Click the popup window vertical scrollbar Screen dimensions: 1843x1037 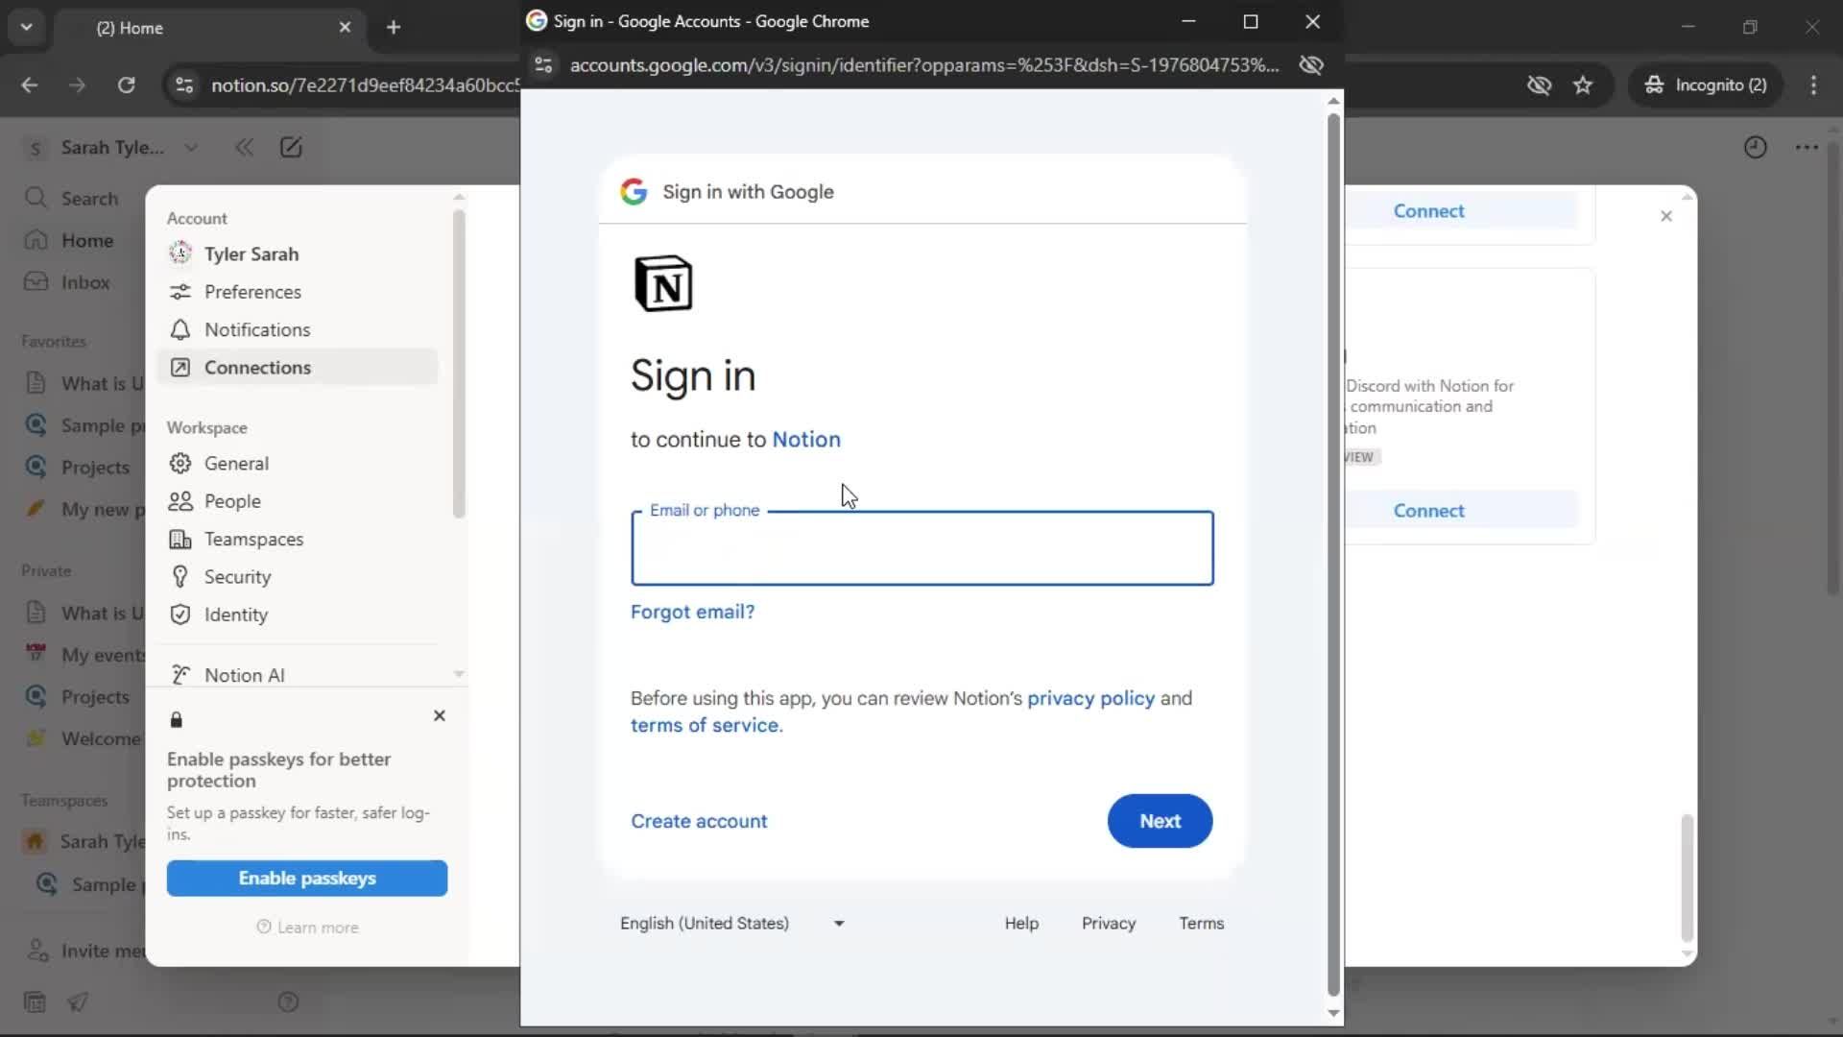[1333, 555]
